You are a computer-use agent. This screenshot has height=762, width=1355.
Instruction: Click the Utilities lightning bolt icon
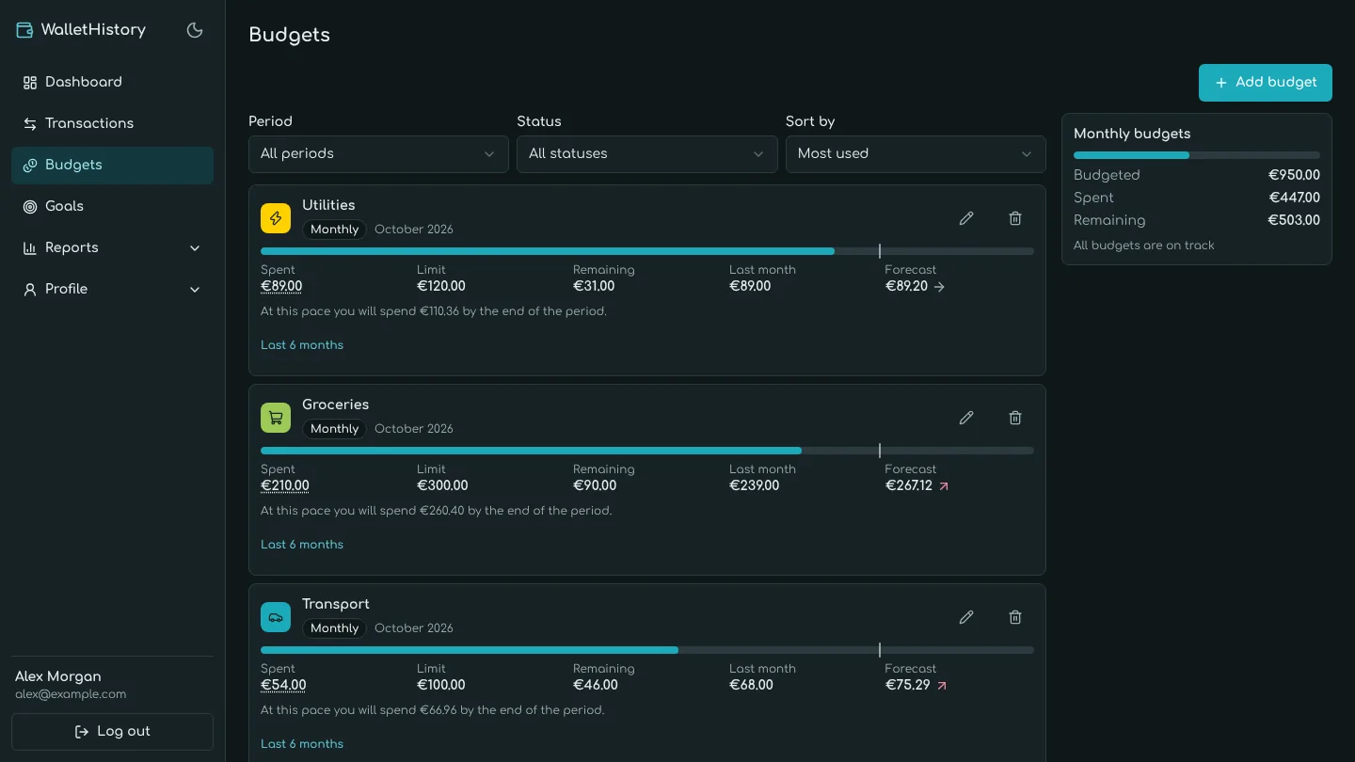click(x=276, y=218)
